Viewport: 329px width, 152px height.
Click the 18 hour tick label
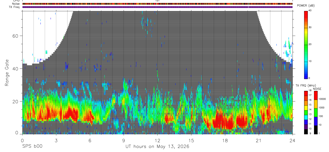point(225,140)
